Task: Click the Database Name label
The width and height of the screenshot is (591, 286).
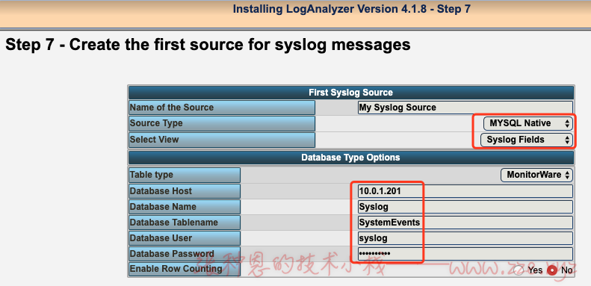Action: coord(185,207)
